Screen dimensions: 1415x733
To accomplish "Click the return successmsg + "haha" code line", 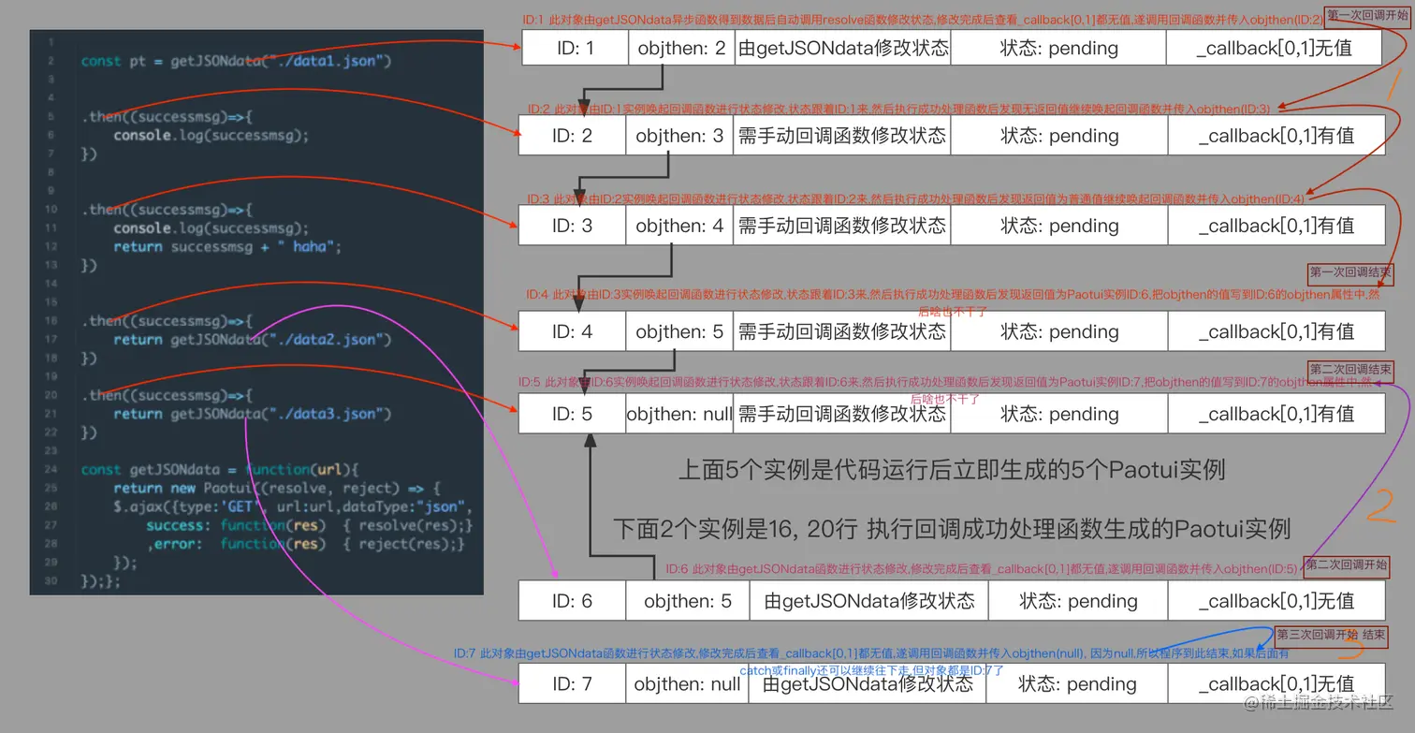I will pyautogui.click(x=229, y=246).
